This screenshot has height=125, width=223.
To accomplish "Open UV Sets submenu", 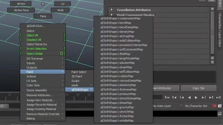I will 43,81.
